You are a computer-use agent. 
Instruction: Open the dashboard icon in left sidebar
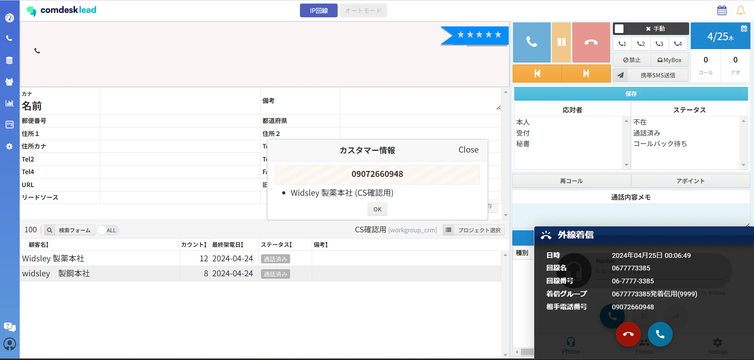point(9,18)
